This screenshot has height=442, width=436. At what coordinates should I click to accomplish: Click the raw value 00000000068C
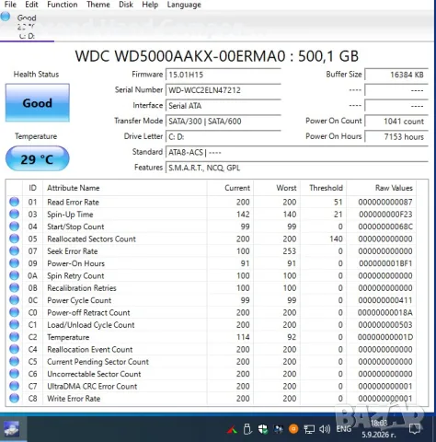[x=385, y=227]
